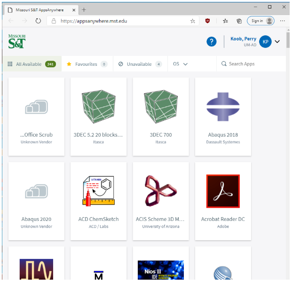
Task: Click the Missouri S&T logo
Action: tap(17, 41)
